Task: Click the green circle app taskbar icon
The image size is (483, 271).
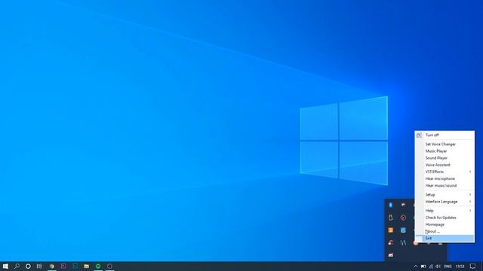Action: 98,266
